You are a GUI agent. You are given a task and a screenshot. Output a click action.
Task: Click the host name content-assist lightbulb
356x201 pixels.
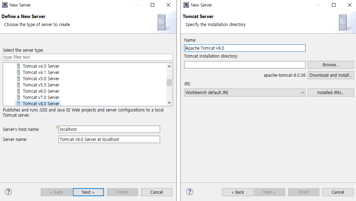(x=57, y=127)
